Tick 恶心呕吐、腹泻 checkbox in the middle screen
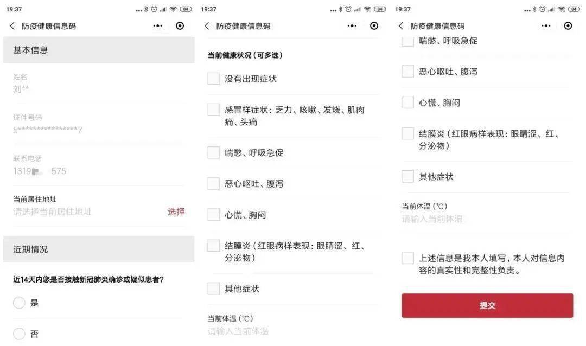Viewport: 586px width, 346px height. click(214, 183)
